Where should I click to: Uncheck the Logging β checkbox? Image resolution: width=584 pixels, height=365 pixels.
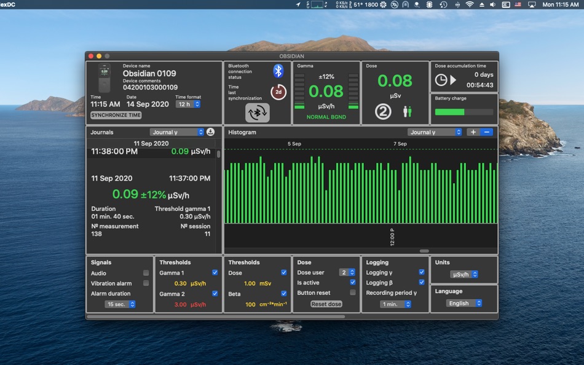(421, 283)
